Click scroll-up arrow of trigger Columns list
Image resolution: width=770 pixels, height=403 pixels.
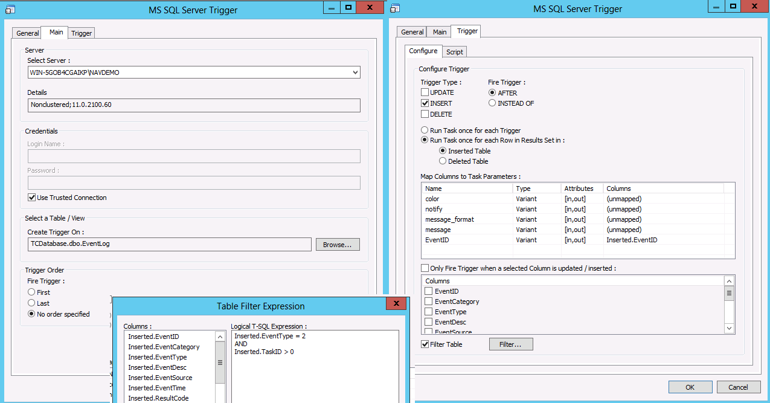729,281
